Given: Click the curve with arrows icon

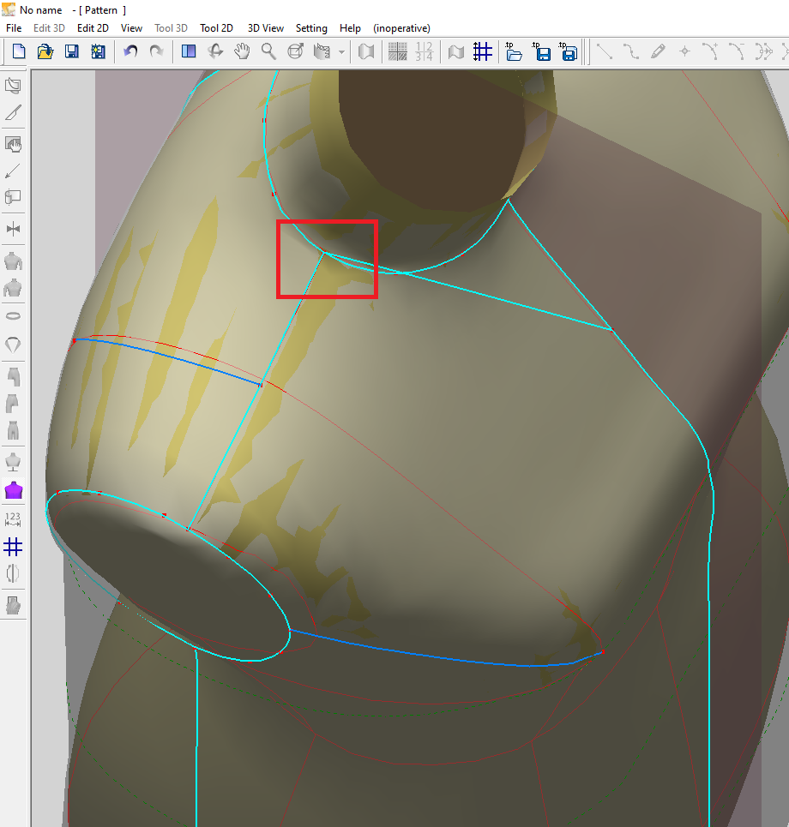Looking at the screenshot, I should point(763,51).
